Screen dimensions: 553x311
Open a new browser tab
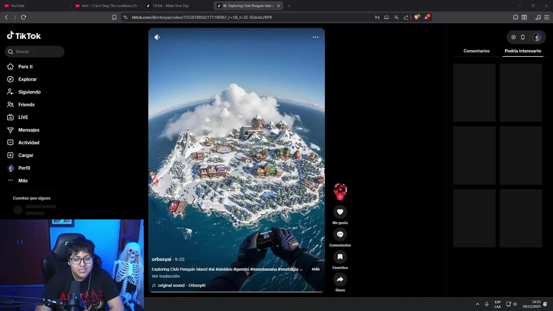click(x=289, y=6)
